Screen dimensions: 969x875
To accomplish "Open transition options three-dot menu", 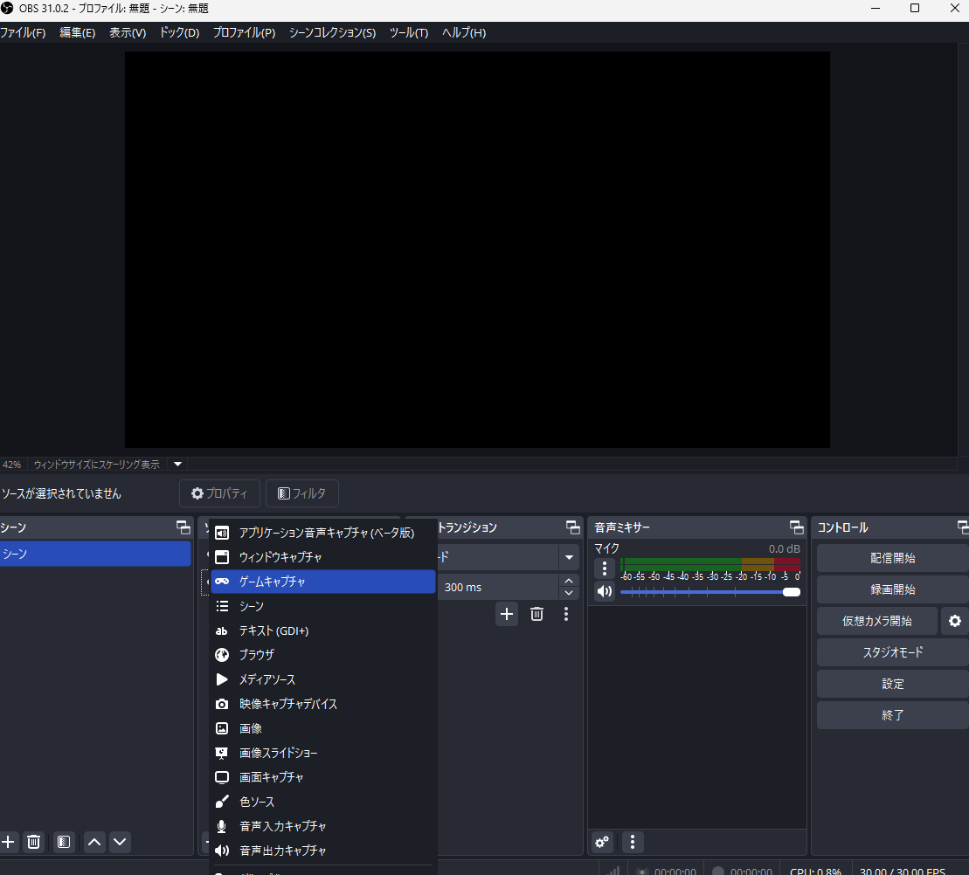I will point(566,615).
